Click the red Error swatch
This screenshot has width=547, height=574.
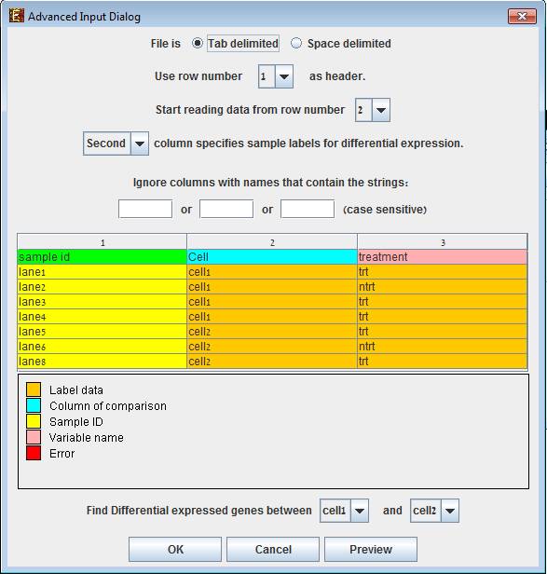34,453
